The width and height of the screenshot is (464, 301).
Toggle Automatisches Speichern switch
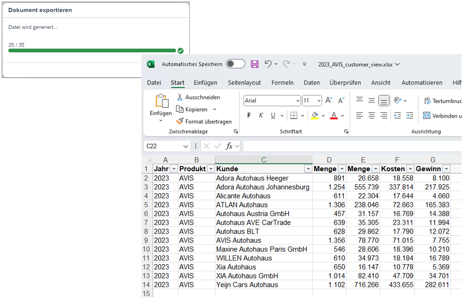235,64
